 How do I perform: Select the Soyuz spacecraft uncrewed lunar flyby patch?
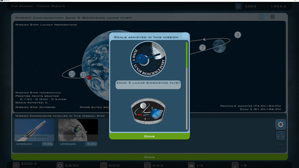[x=148, y=111]
